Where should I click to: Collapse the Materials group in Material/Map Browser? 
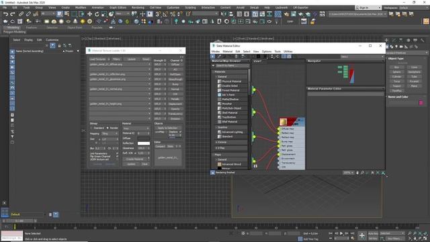pyautogui.click(x=214, y=72)
